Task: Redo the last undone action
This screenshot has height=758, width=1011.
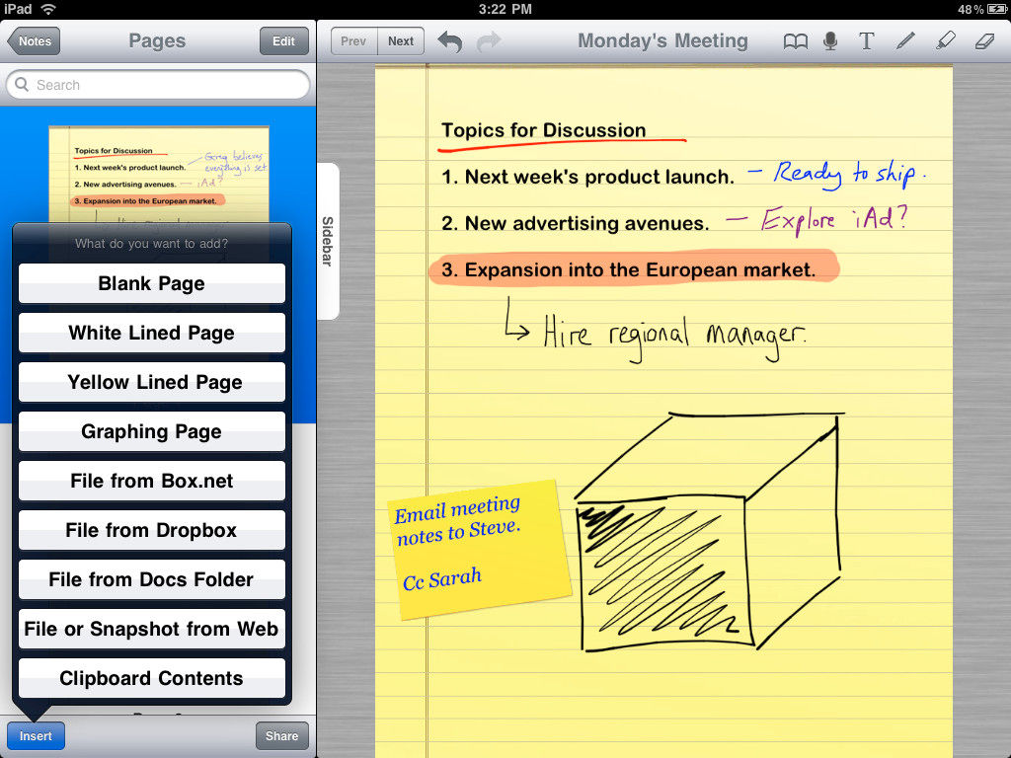Action: pos(489,41)
